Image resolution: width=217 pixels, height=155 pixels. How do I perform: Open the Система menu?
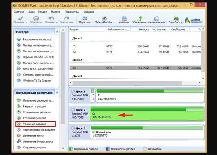tap(19, 12)
